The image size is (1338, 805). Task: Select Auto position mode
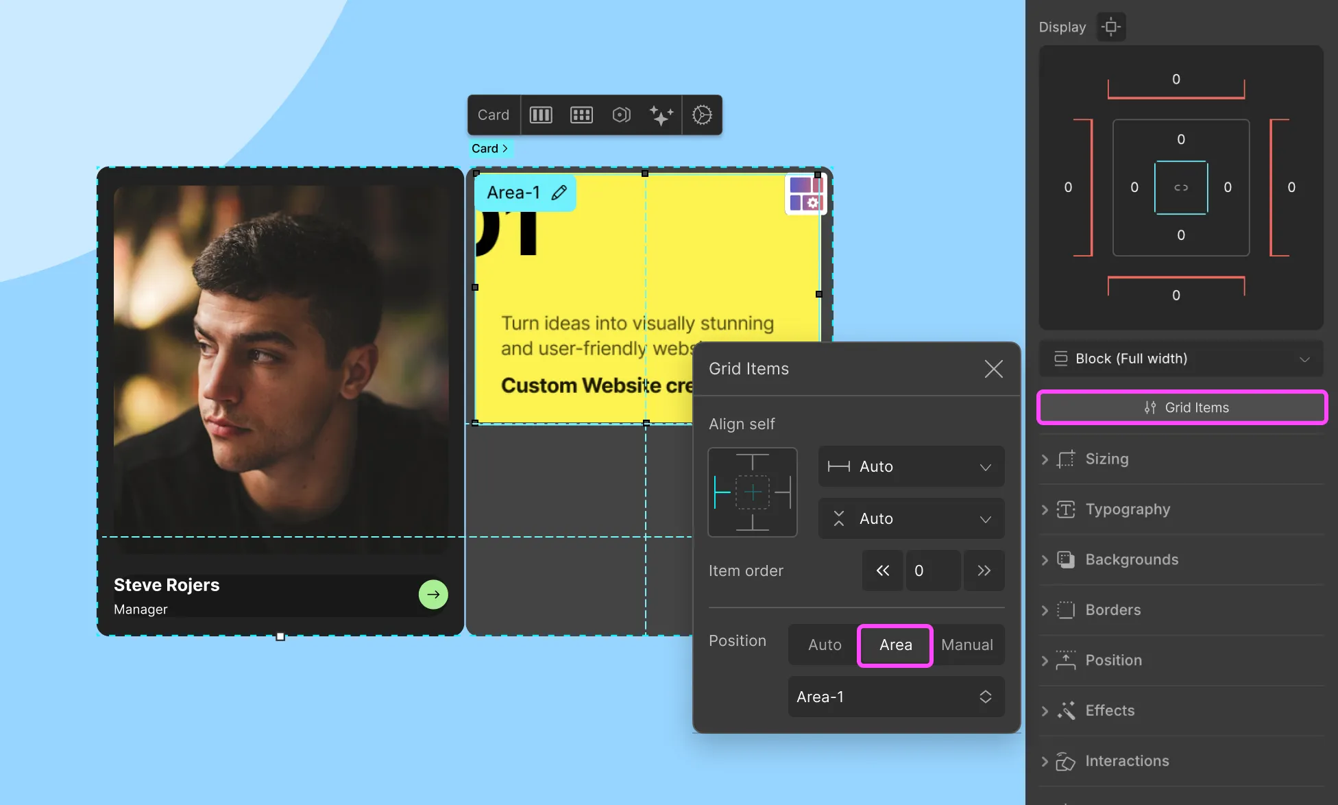tap(825, 645)
